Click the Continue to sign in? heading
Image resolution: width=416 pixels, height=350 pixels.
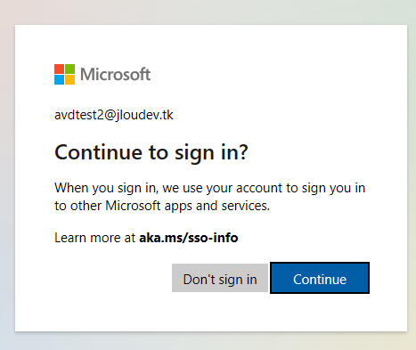click(151, 153)
